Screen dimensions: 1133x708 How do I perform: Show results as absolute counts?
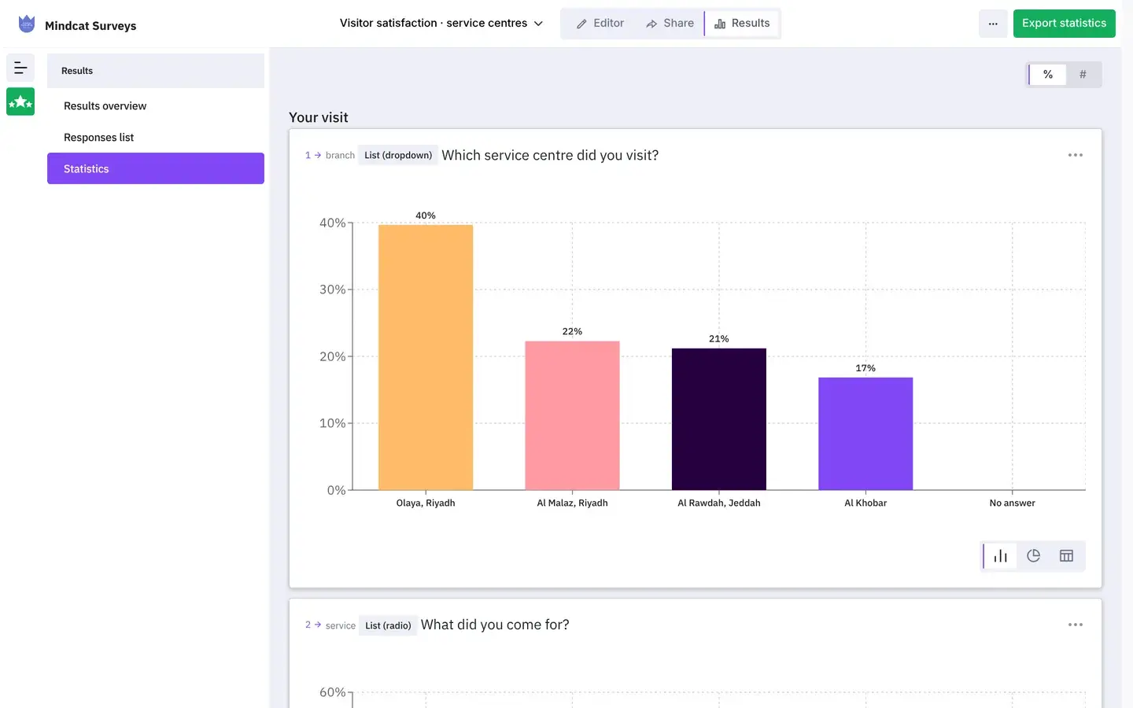coord(1083,75)
